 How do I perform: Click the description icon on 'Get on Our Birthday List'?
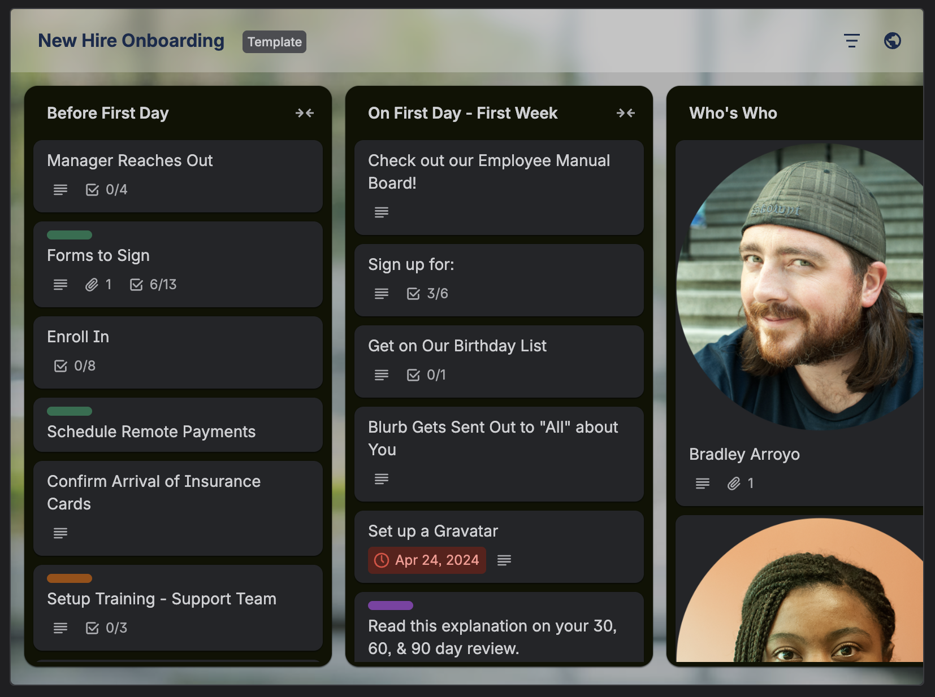click(381, 374)
